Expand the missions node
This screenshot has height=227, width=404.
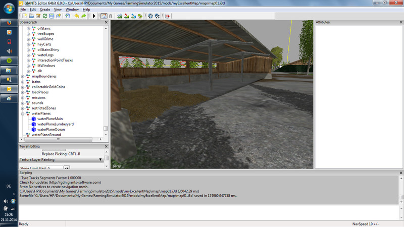(x=23, y=98)
